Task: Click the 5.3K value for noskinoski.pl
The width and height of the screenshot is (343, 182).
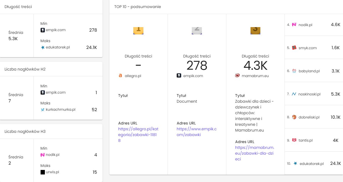Action: point(336,94)
